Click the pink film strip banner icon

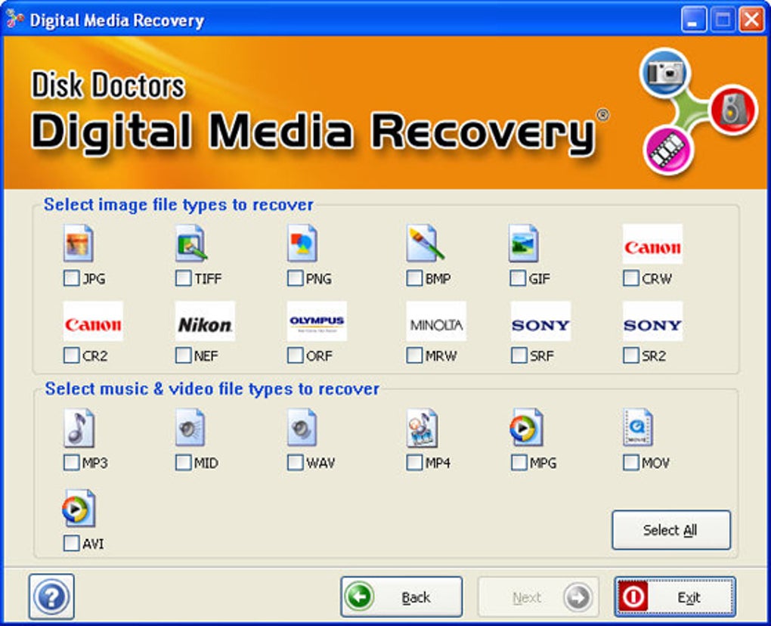(x=668, y=150)
